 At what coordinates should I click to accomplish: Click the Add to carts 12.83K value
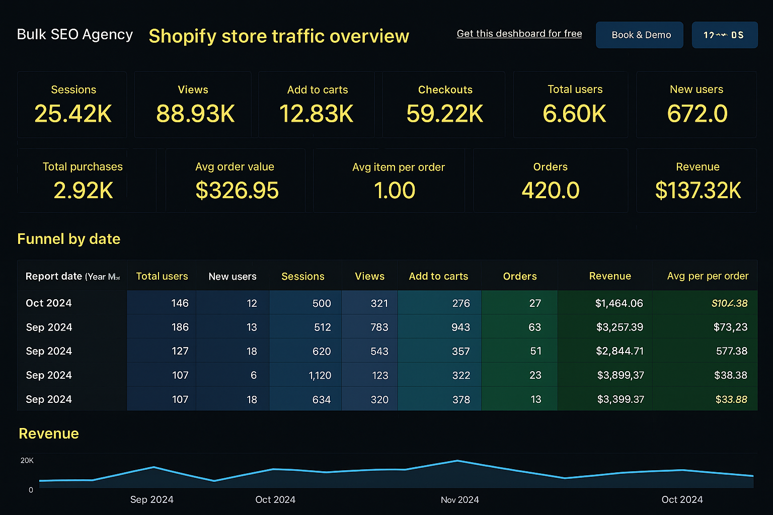317,114
